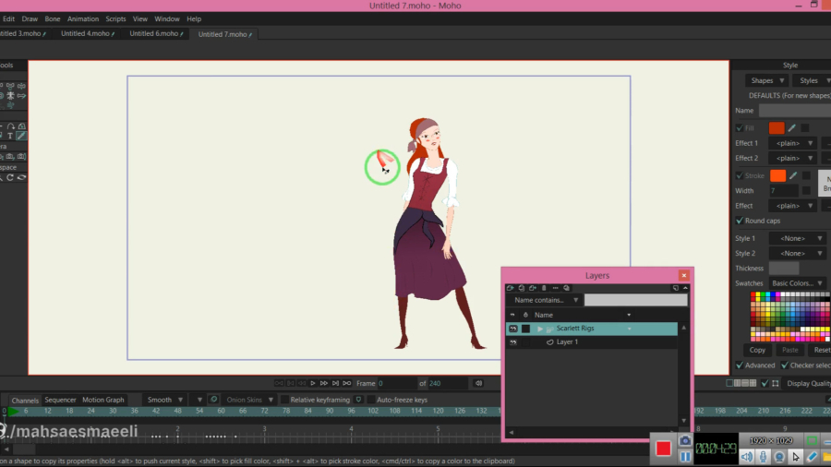The image size is (831, 467).
Task: Select the Pan/Tilt Camera tool
Action: click(21, 156)
